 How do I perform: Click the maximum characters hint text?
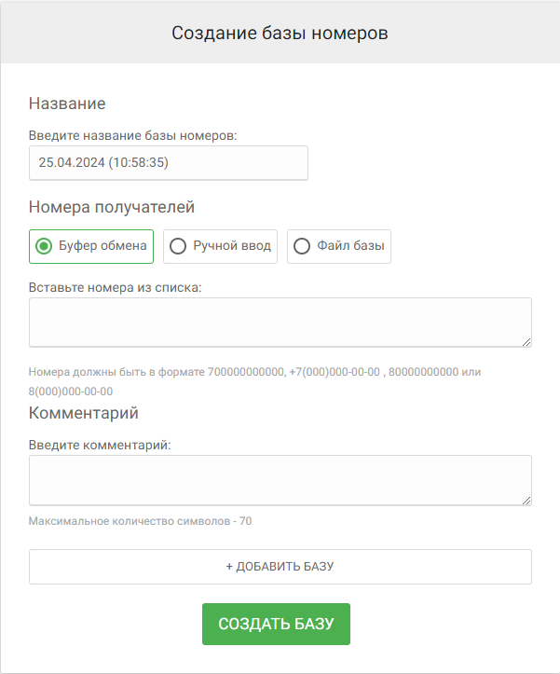pos(140,521)
